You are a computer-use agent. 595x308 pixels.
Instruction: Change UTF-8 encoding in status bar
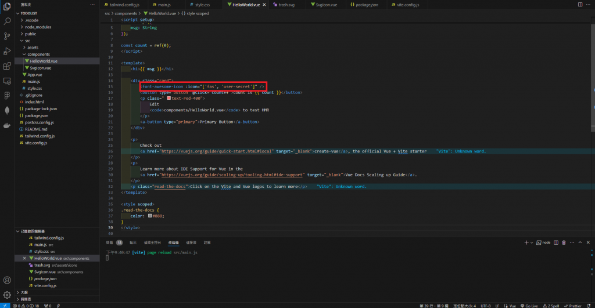pyautogui.click(x=486, y=306)
